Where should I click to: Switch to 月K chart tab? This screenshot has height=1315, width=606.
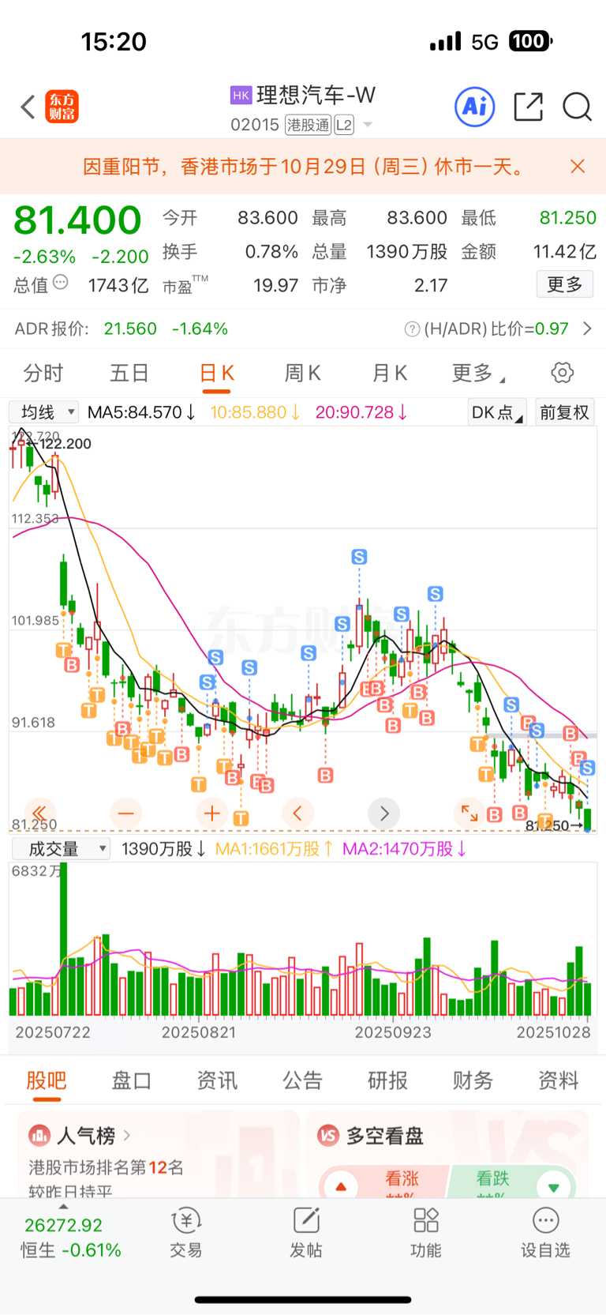pos(389,373)
